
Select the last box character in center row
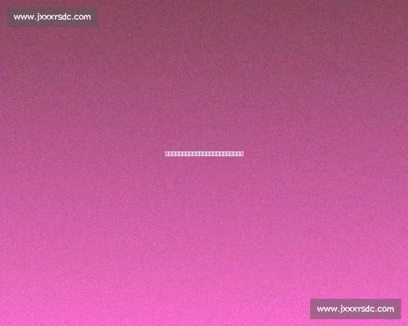pos(241,153)
